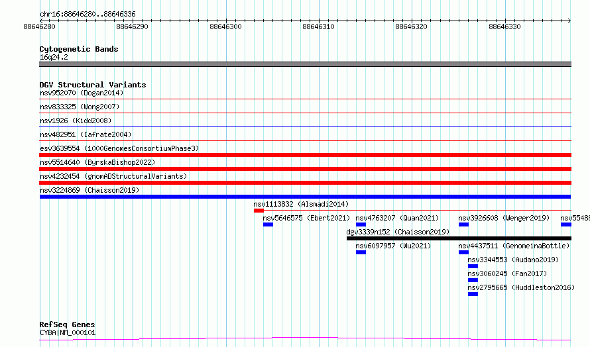Click the blue block under the cut-off nsv5548 label
The width and height of the screenshot is (590, 347).
click(x=566, y=224)
